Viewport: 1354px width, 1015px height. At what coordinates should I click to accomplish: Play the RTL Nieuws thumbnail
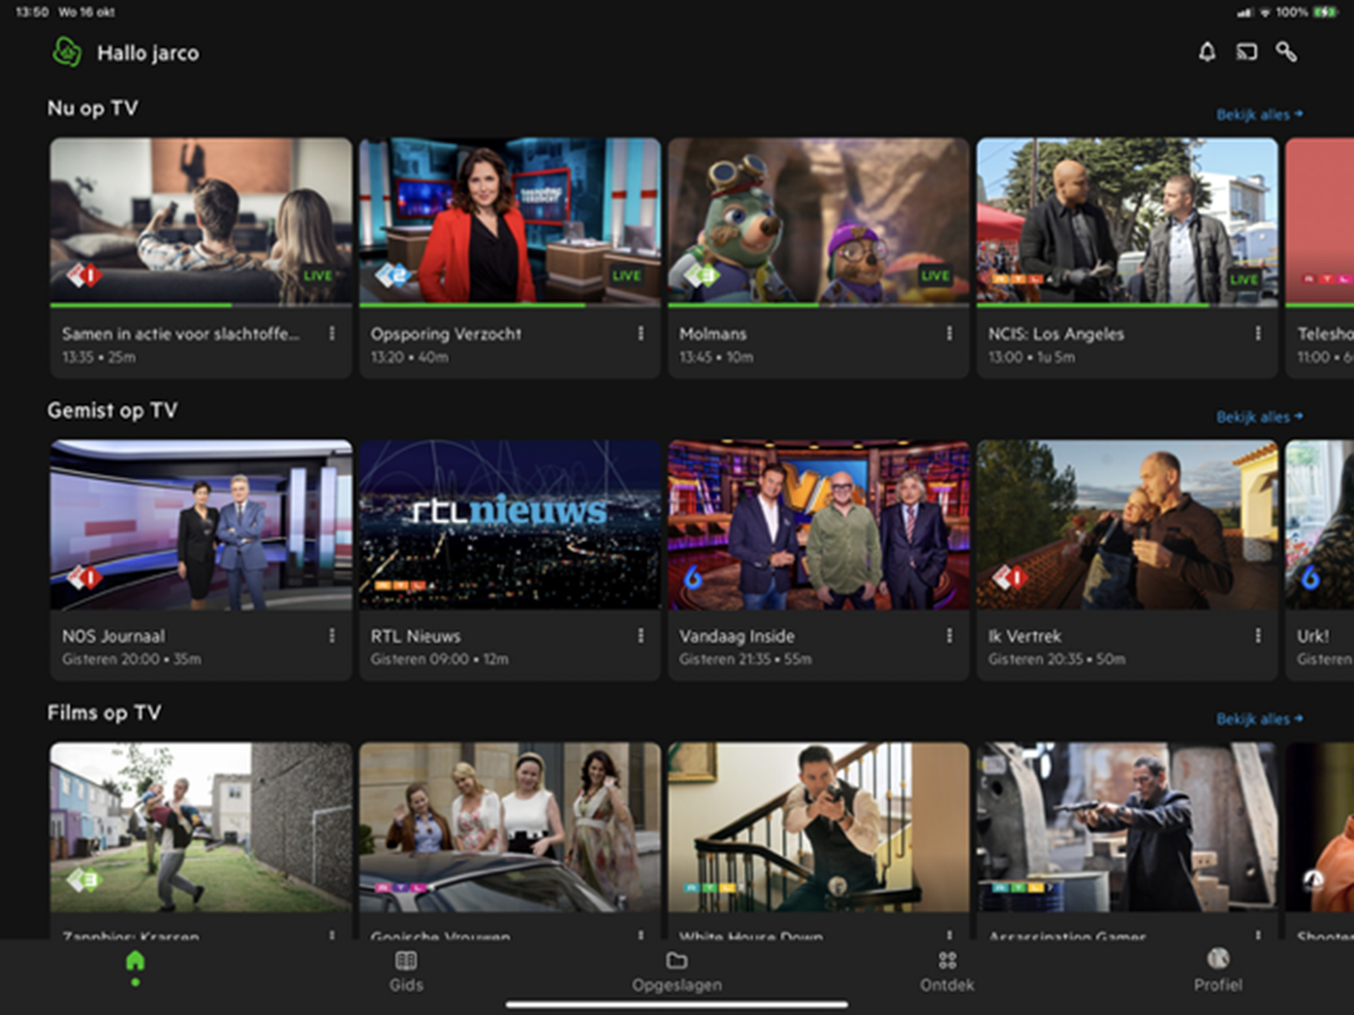(510, 525)
